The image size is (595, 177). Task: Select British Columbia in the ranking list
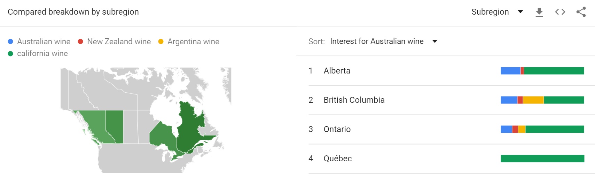pyautogui.click(x=354, y=100)
